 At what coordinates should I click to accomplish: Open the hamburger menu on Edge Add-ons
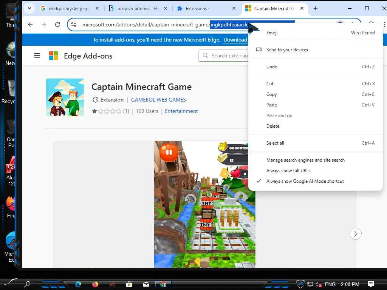37,56
